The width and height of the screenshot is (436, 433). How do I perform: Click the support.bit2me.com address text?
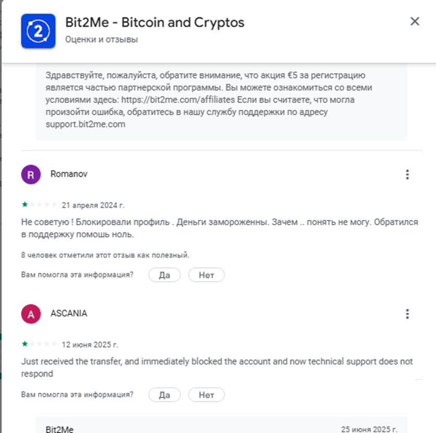coord(85,125)
